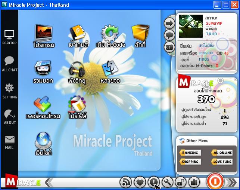This screenshot has width=240, height=190.
Task: Click the SuPerVIP status text
Action: [214, 23]
